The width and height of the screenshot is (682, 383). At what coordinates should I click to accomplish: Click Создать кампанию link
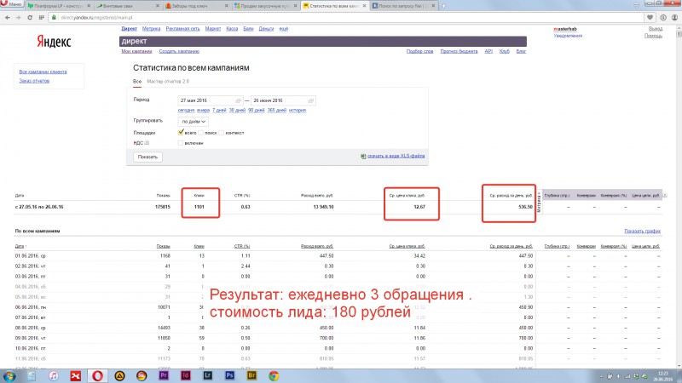click(x=179, y=51)
